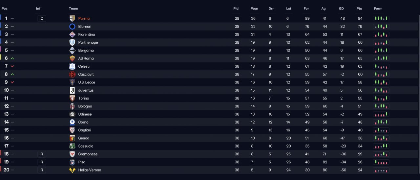Open the Torino team link
The height and width of the screenshot is (180, 420).
[84, 98]
